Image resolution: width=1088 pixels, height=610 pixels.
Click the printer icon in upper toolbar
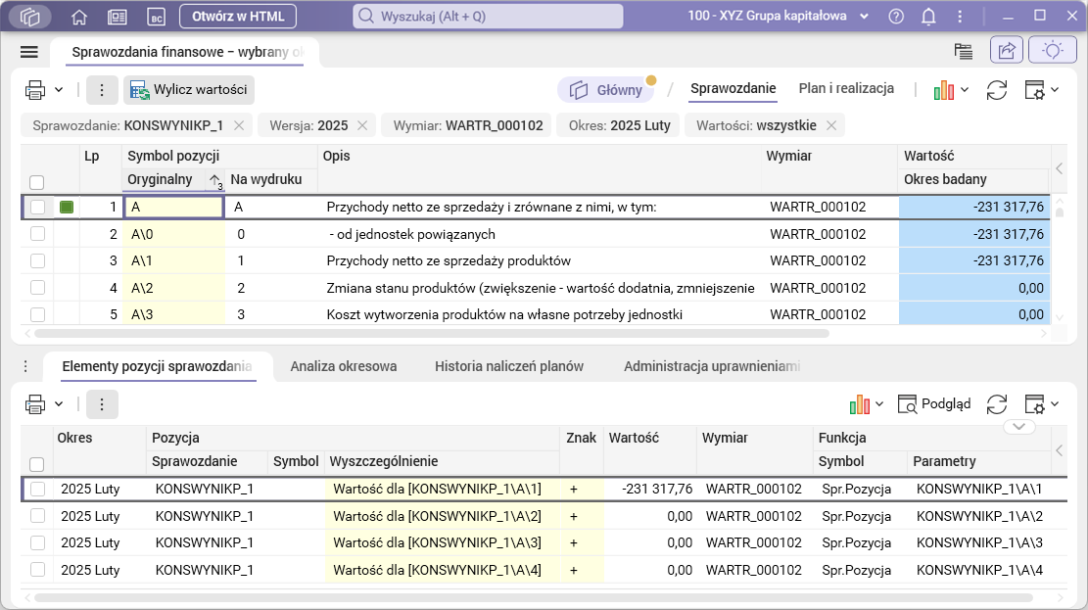click(36, 90)
